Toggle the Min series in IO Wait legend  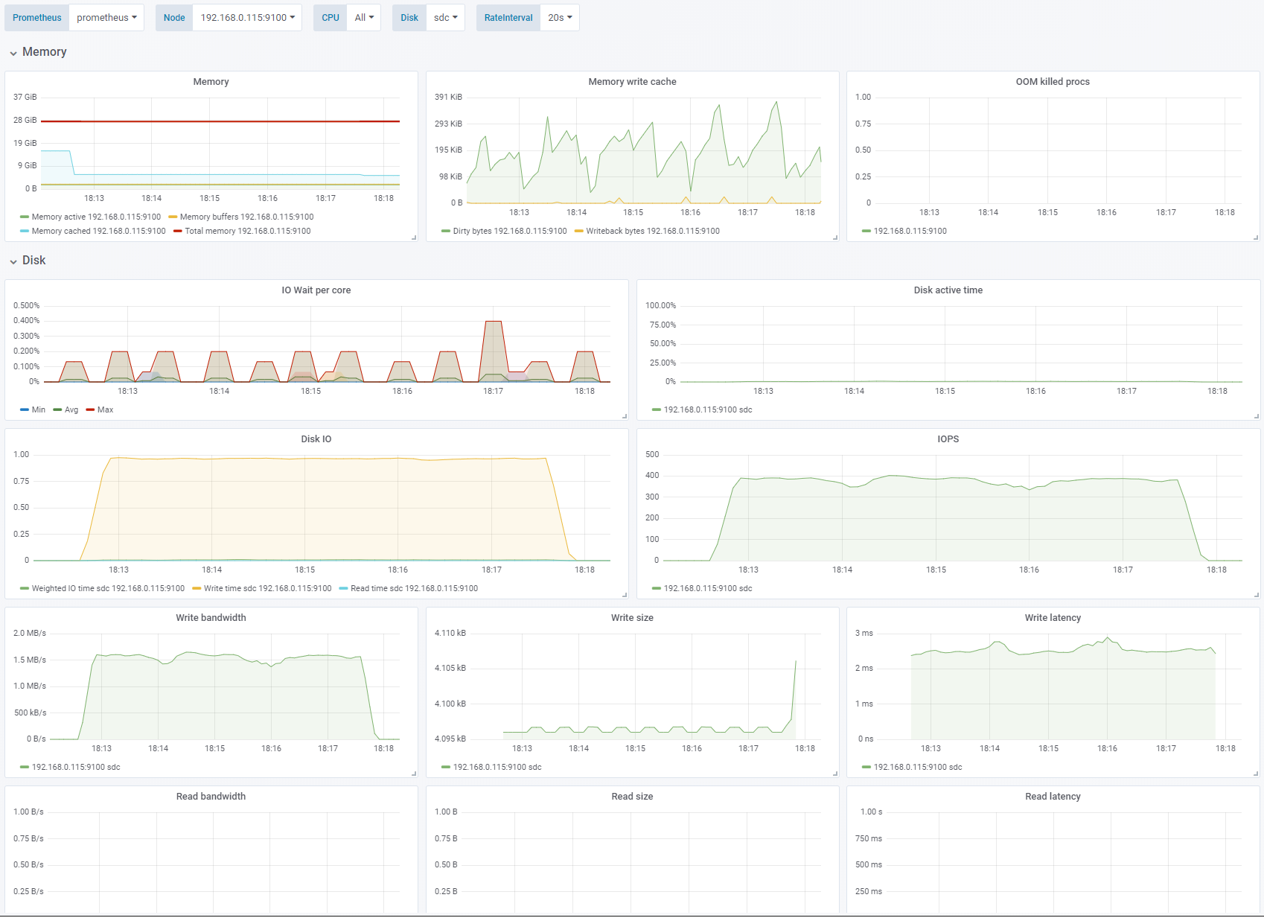click(33, 410)
